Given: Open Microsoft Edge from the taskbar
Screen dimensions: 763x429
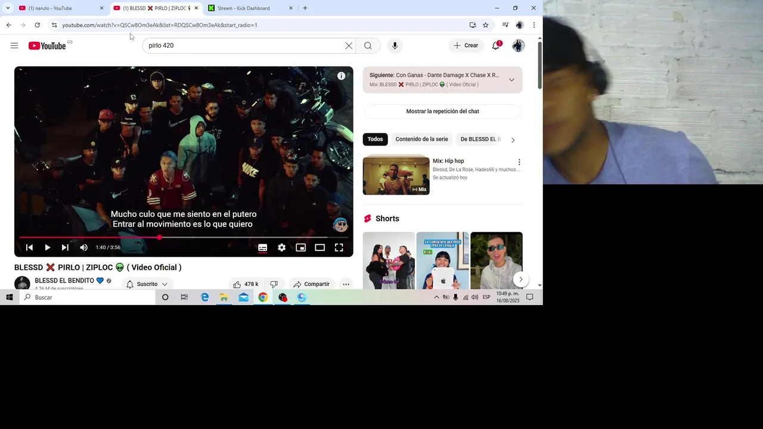Looking at the screenshot, I should tap(204, 297).
